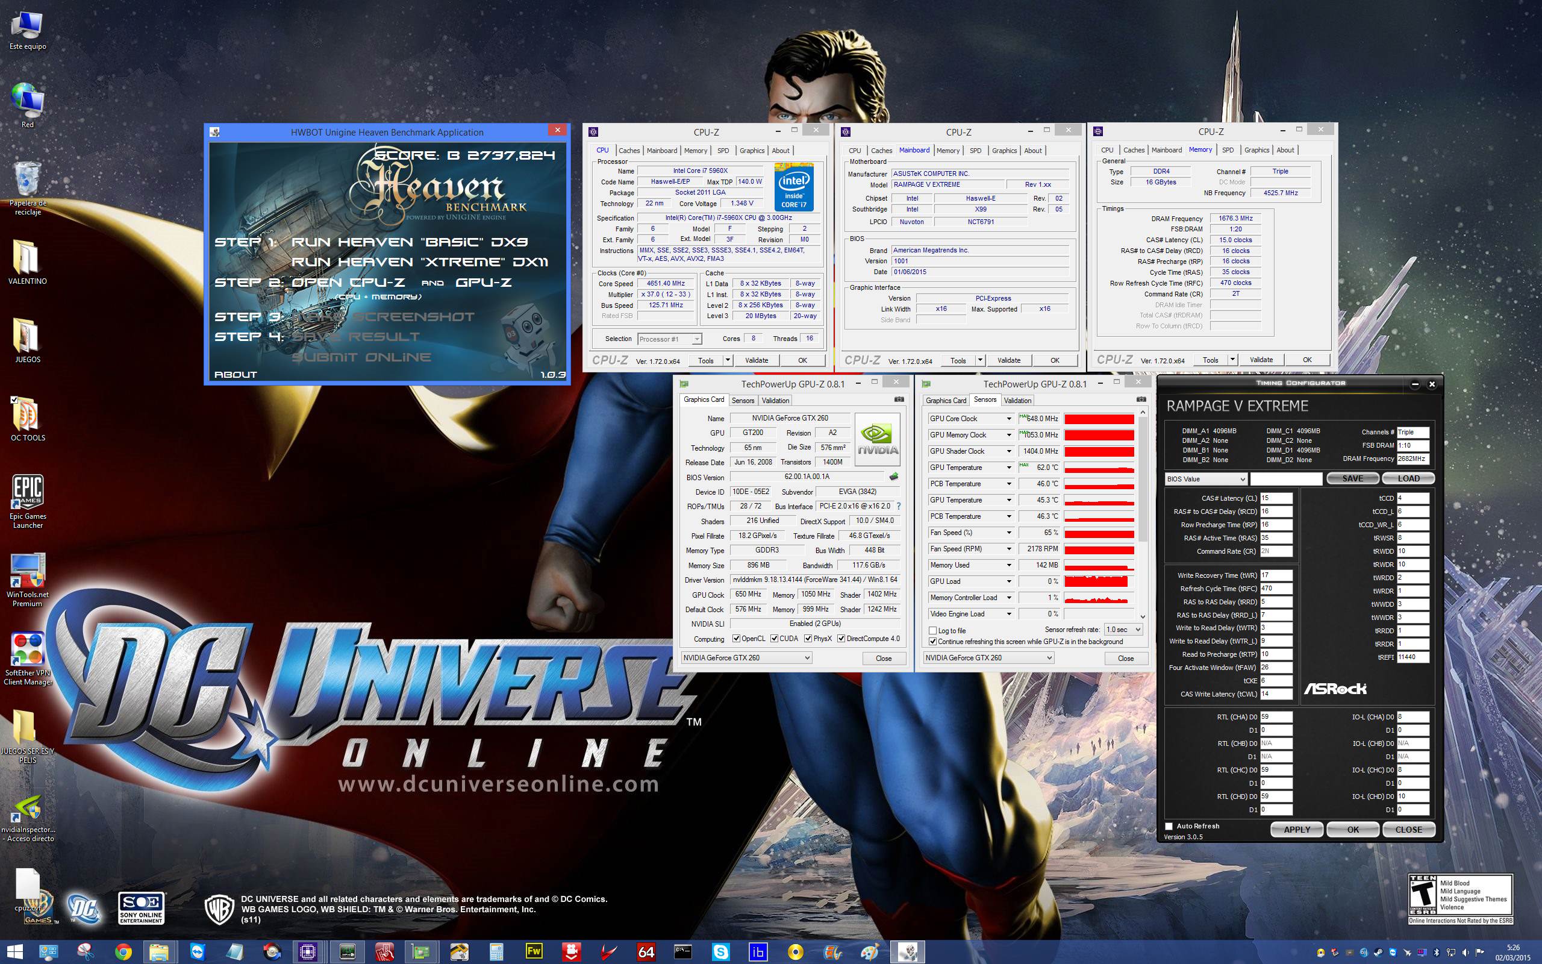Click SAVE in Timing Configurator
The width and height of the screenshot is (1542, 964).
click(1353, 478)
